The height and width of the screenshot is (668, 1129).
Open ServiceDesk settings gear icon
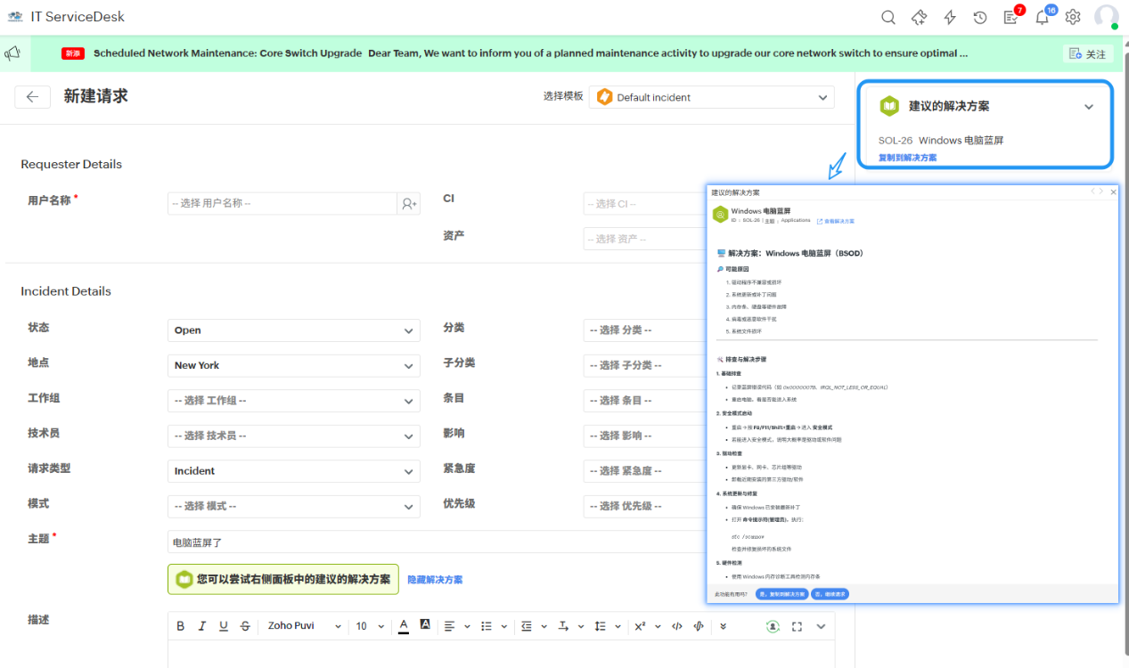point(1072,17)
